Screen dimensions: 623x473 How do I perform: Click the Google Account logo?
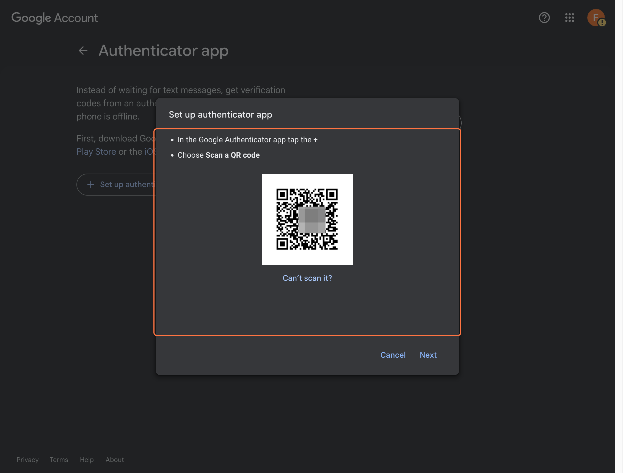[55, 18]
